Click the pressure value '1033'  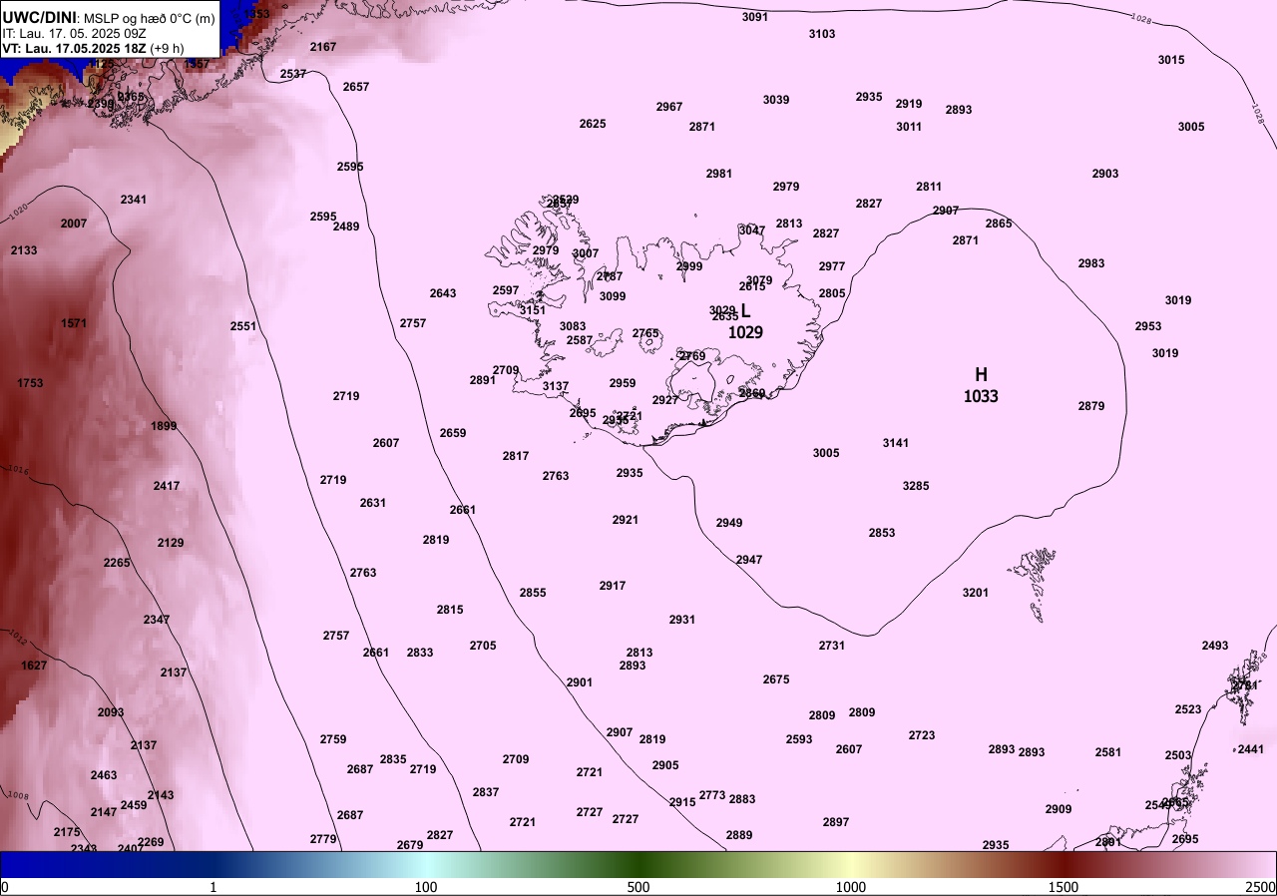[x=981, y=396]
